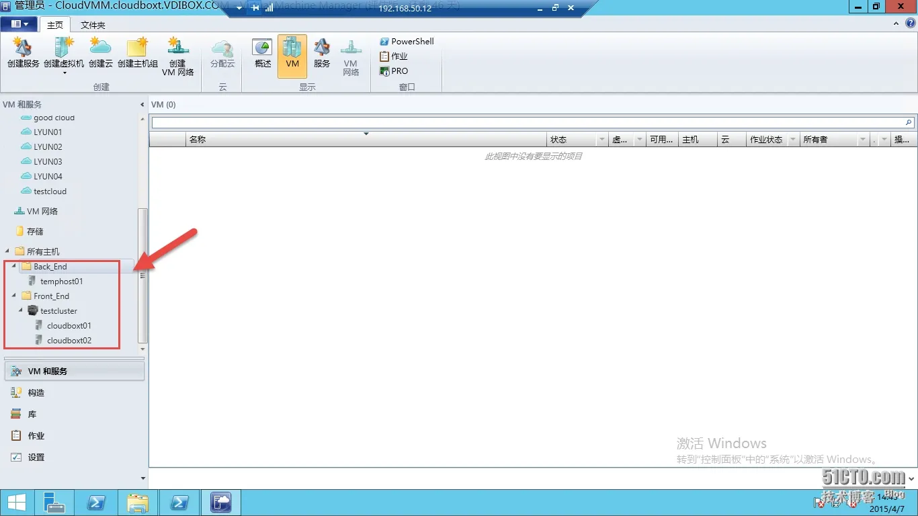Select the LYUN03 cloud
Viewport: 918px width, 516px height.
coord(48,162)
